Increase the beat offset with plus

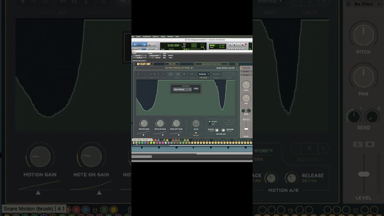233,121
